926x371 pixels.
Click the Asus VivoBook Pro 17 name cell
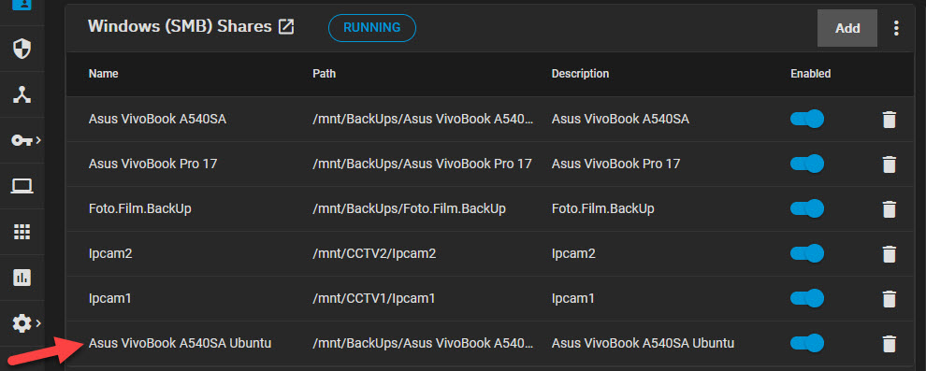153,164
